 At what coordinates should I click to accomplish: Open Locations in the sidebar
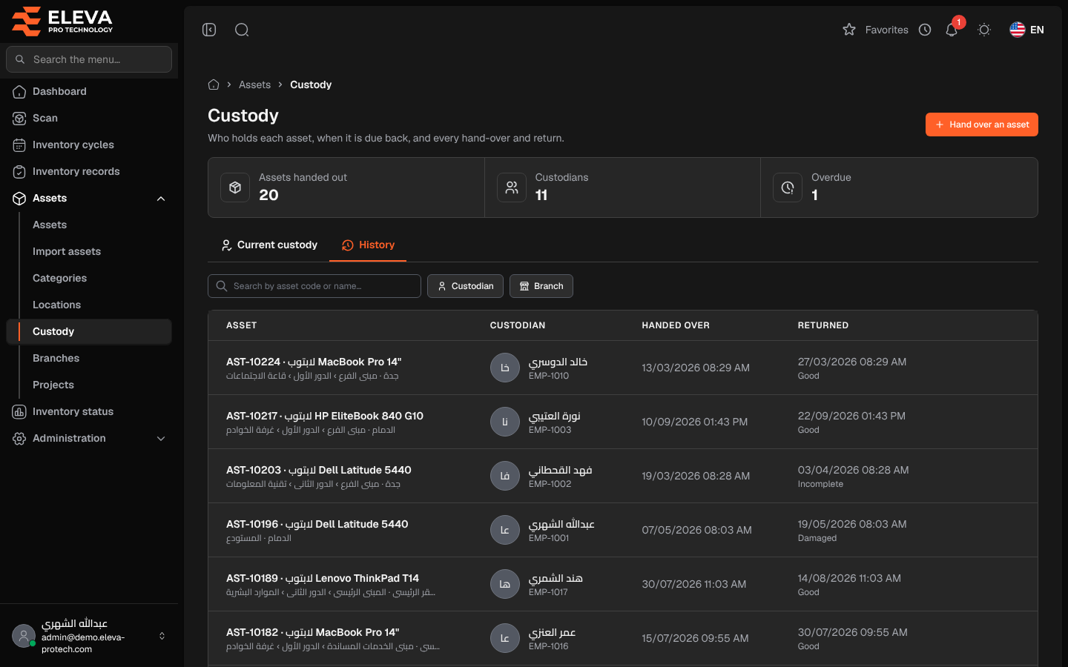coord(56,305)
